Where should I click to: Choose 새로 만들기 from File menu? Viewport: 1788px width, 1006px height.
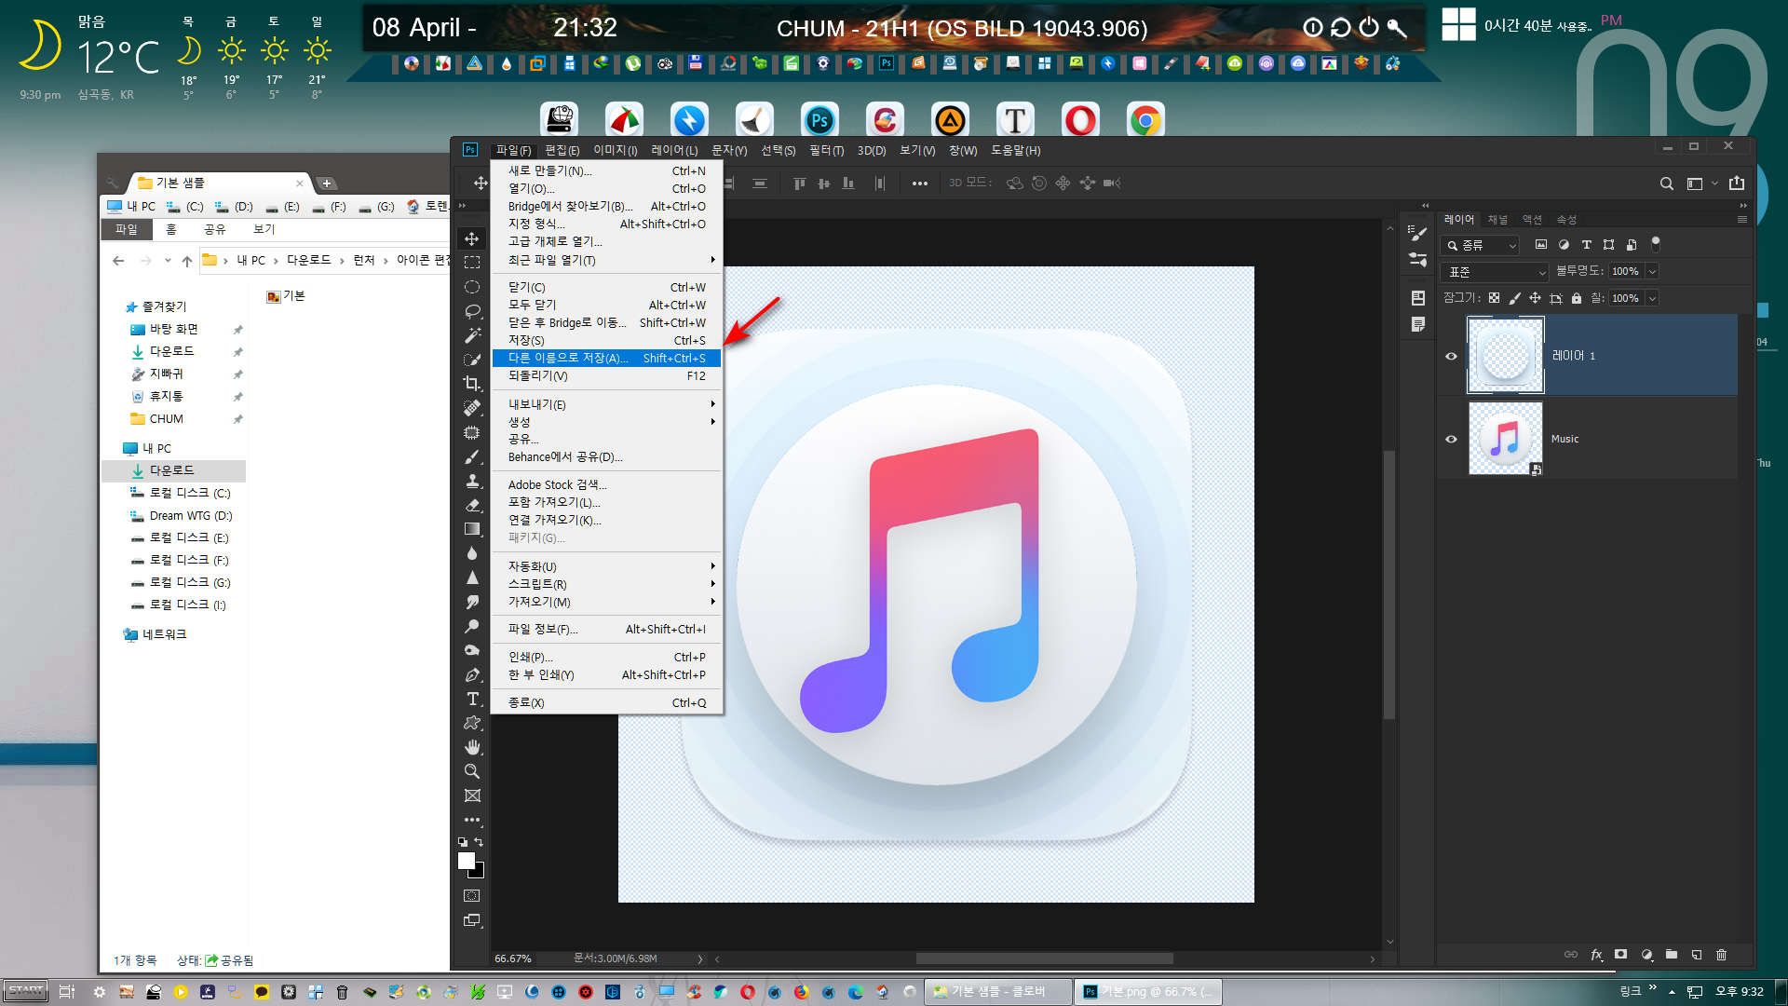point(606,170)
